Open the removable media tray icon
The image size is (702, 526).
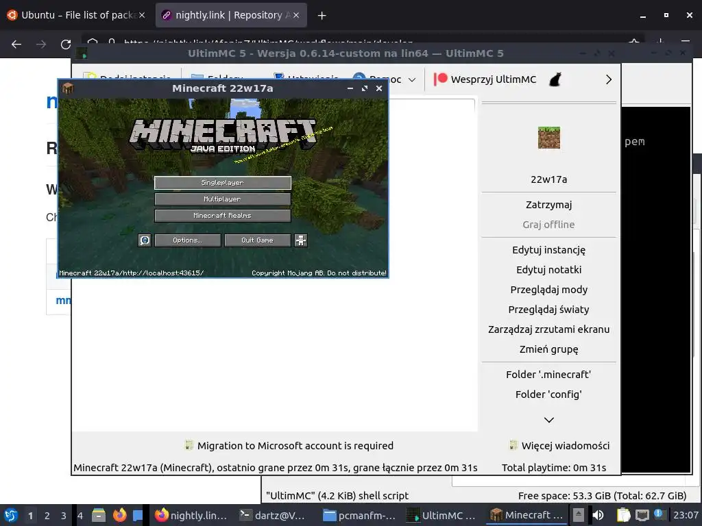(x=579, y=515)
